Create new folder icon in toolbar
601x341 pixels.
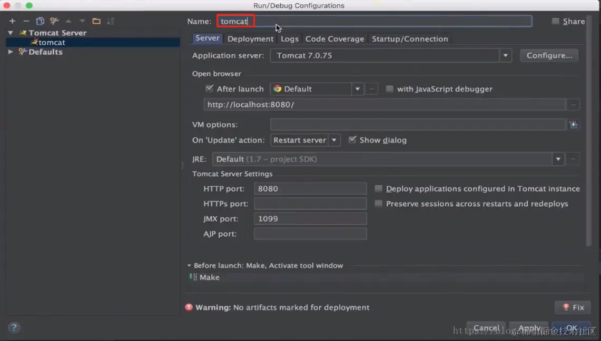(96, 21)
